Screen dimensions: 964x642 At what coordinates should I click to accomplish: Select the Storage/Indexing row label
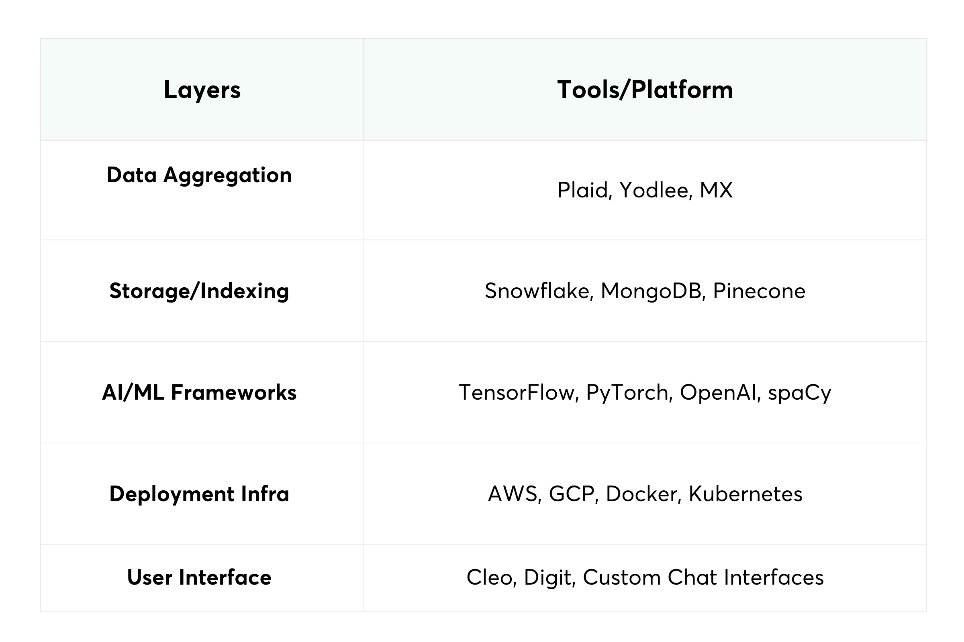[199, 291]
